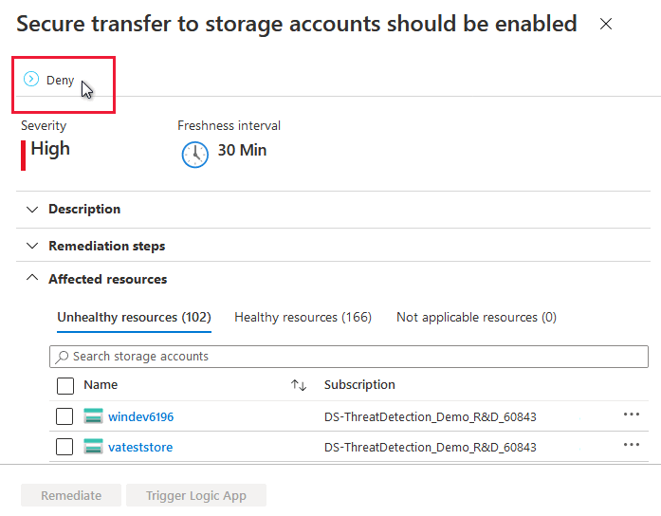Check the select-all checkbox beside Name

coord(65,386)
